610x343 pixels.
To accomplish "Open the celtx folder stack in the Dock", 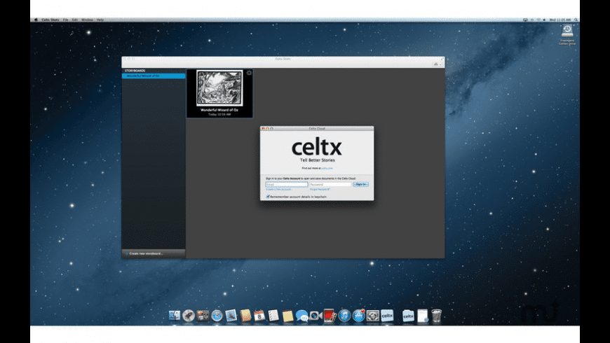I will pos(408,316).
